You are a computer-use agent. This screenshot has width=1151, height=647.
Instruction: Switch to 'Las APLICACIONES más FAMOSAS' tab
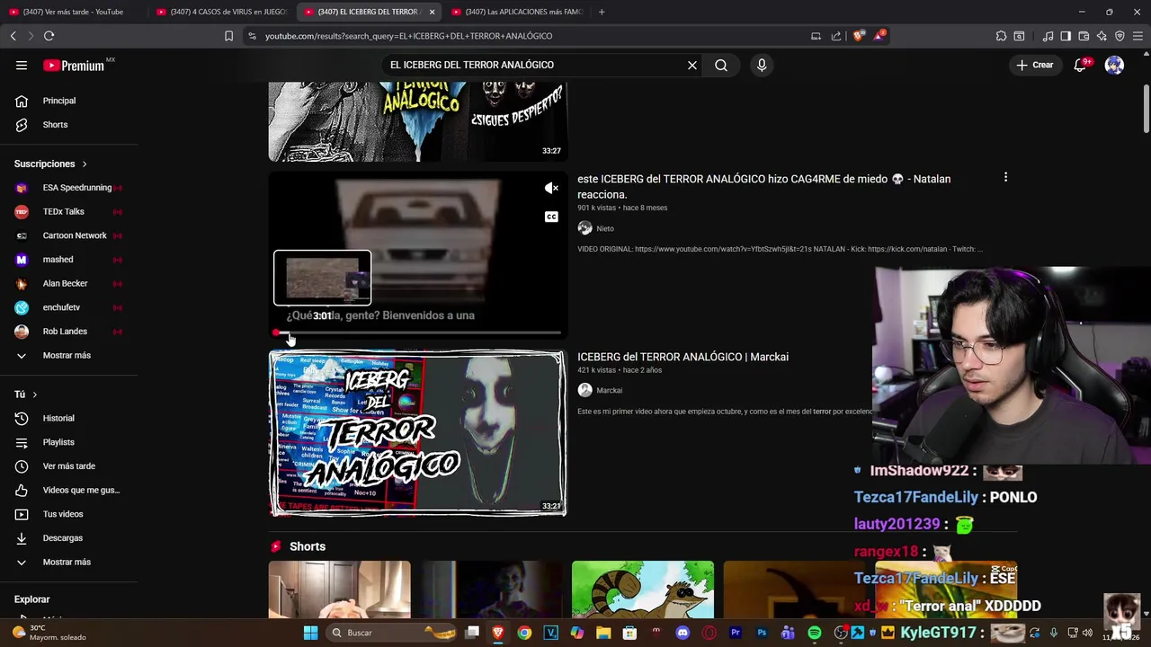pos(516,12)
